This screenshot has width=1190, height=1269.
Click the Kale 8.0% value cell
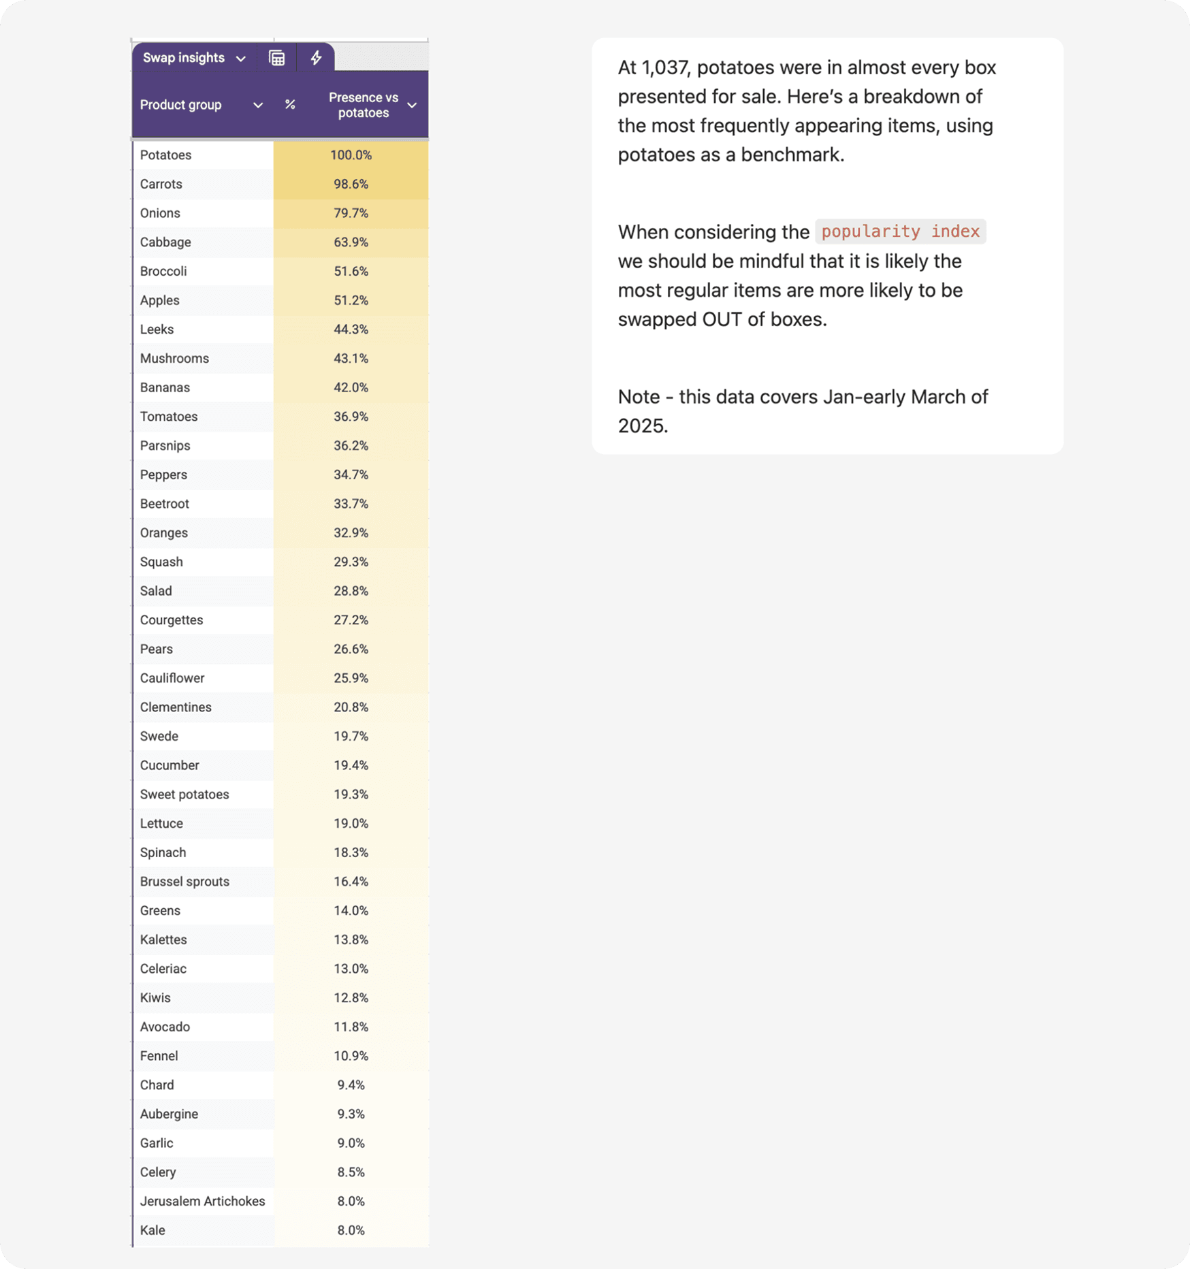pos(351,1230)
